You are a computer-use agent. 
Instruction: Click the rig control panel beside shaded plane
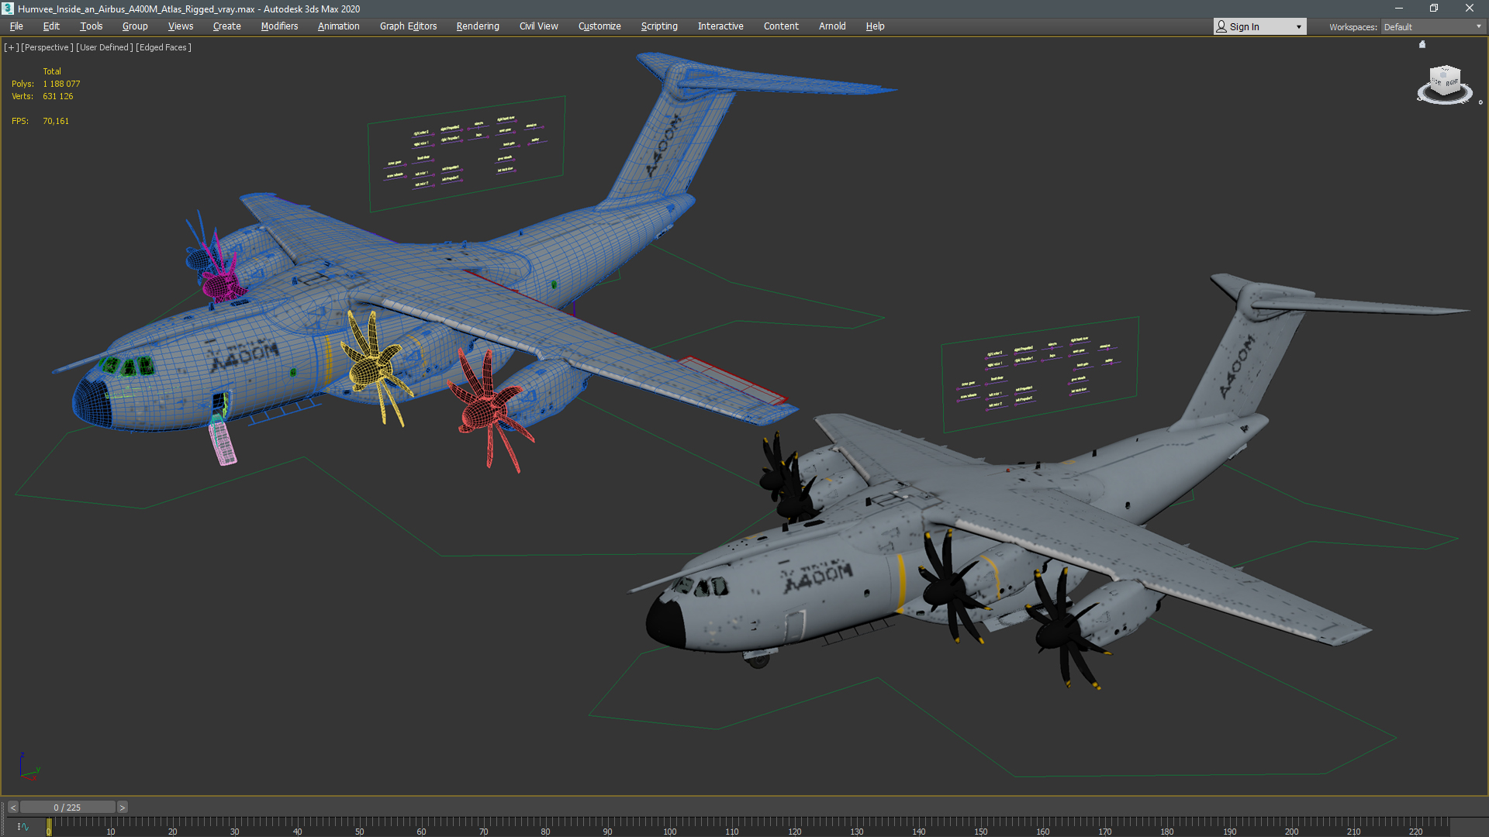(x=1040, y=374)
